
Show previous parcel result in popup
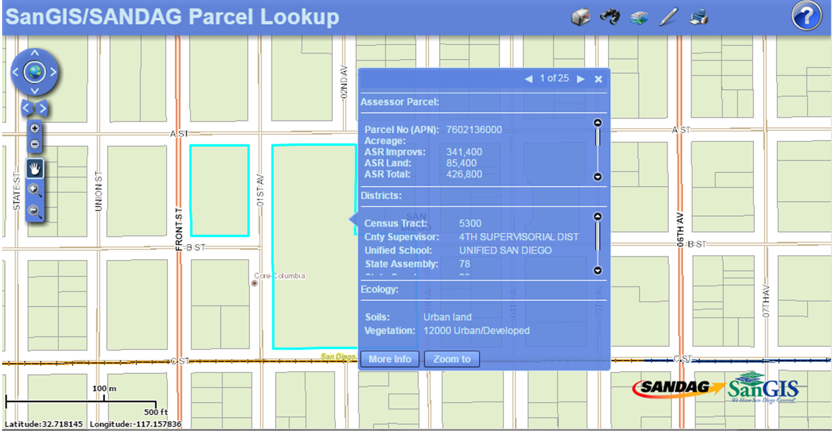[x=528, y=79]
